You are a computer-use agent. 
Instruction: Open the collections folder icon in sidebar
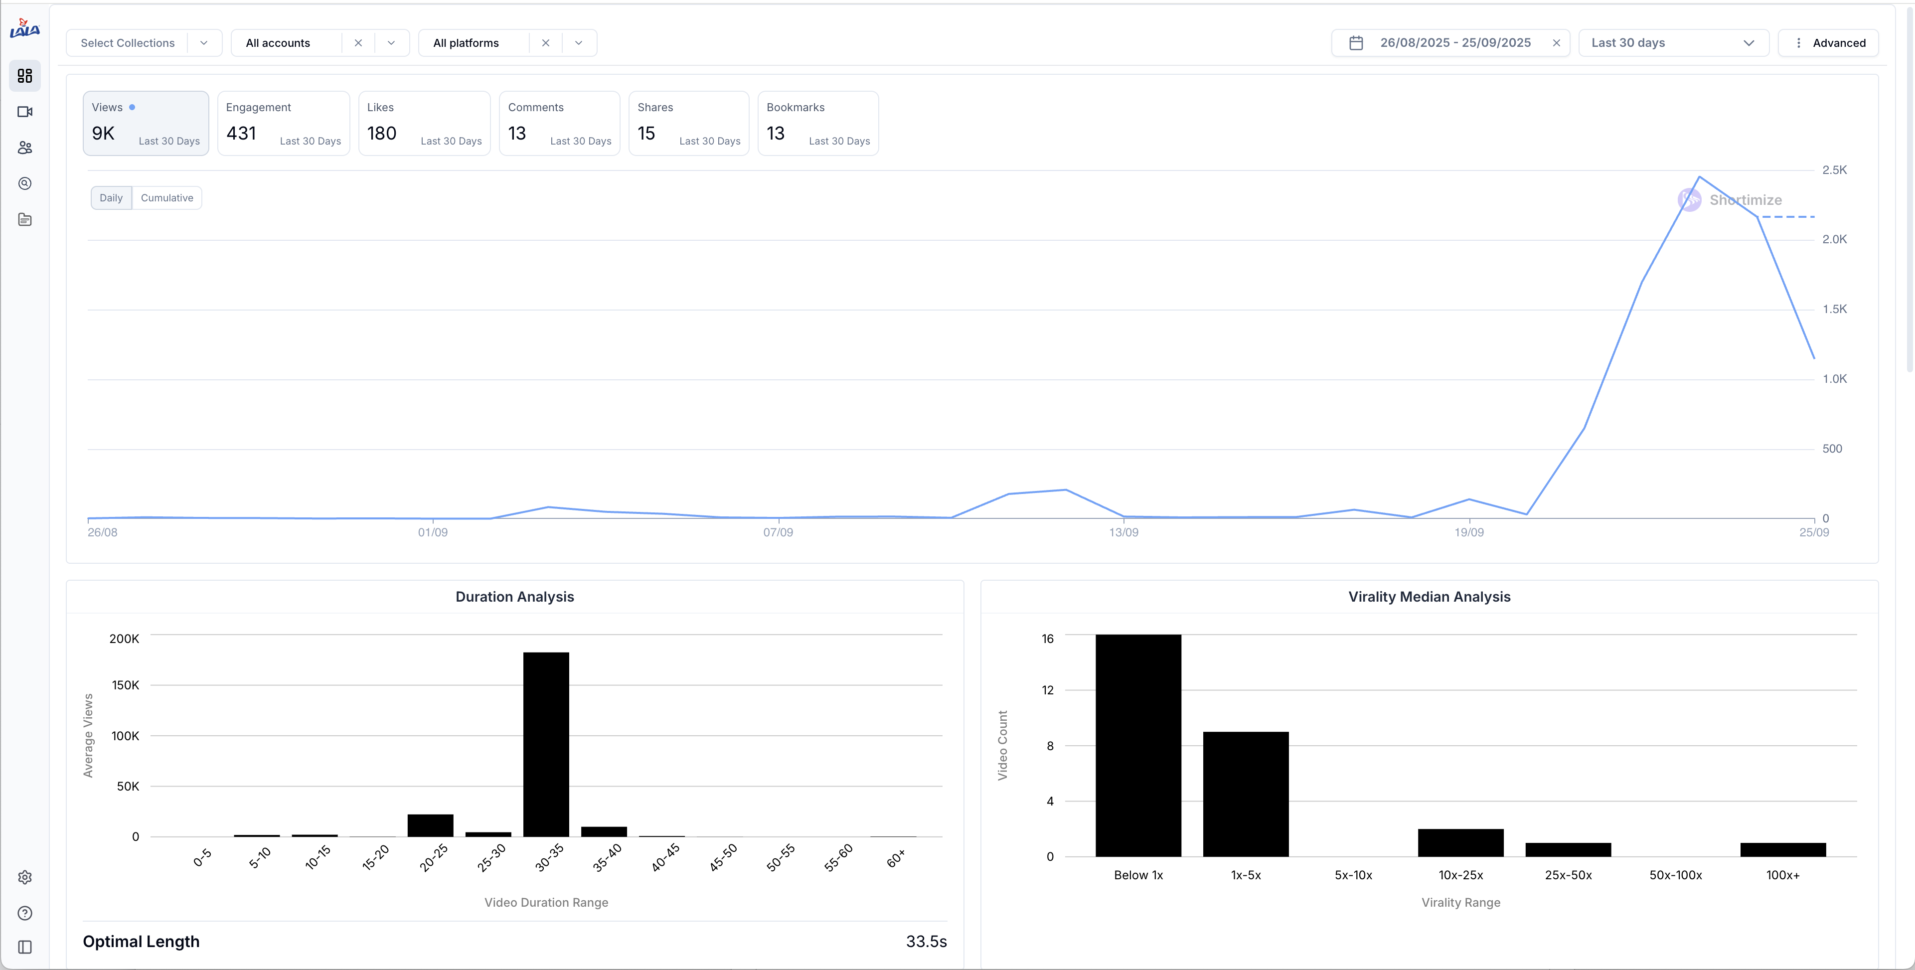(x=24, y=219)
